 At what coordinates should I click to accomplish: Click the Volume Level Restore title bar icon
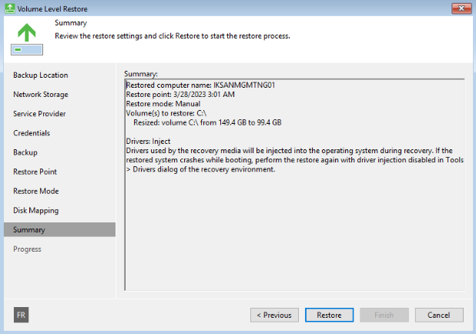pyautogui.click(x=9, y=8)
